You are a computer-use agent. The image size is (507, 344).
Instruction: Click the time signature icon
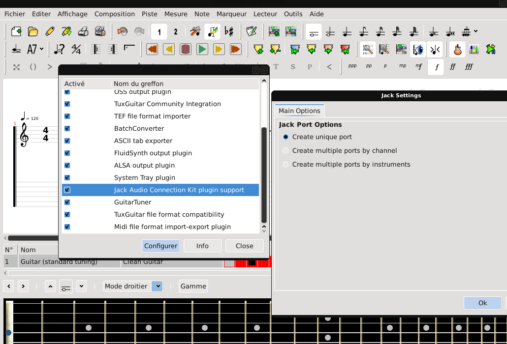tap(76, 49)
